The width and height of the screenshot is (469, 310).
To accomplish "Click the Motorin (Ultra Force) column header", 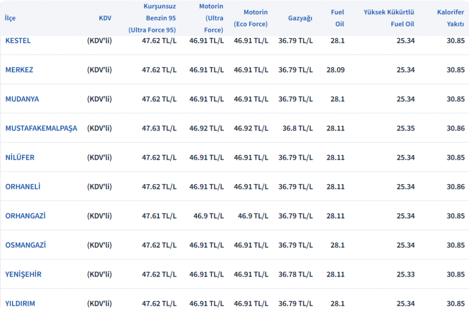I will (211, 18).
